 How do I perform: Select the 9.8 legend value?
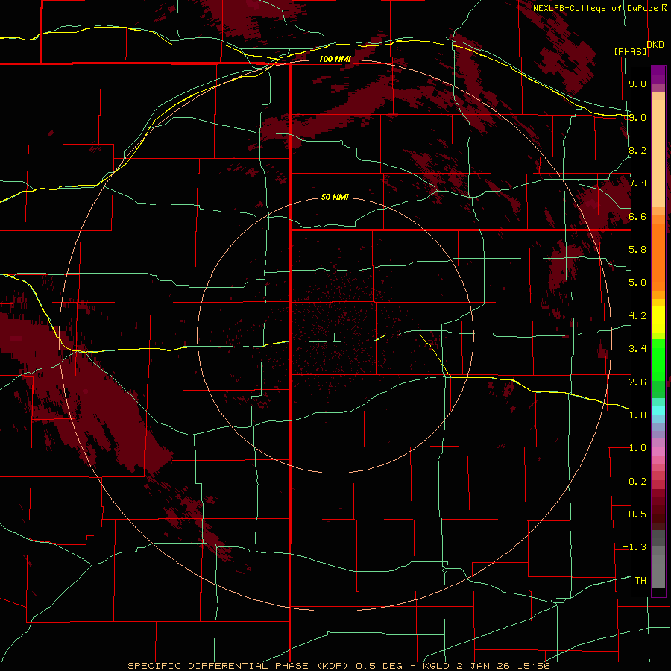(637, 84)
